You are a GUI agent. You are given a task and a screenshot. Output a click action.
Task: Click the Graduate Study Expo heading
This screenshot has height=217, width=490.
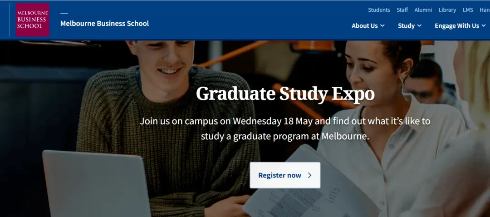point(285,94)
